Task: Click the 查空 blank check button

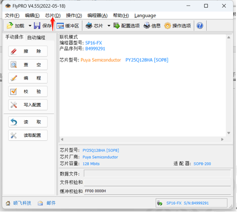Action: pyautogui.click(x=28, y=65)
